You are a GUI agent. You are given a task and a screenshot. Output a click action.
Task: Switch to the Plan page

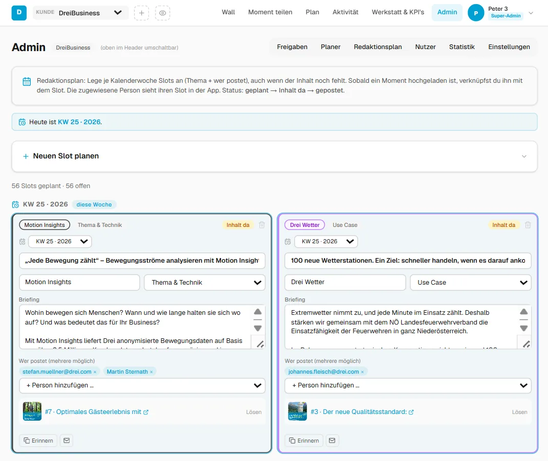(x=312, y=12)
